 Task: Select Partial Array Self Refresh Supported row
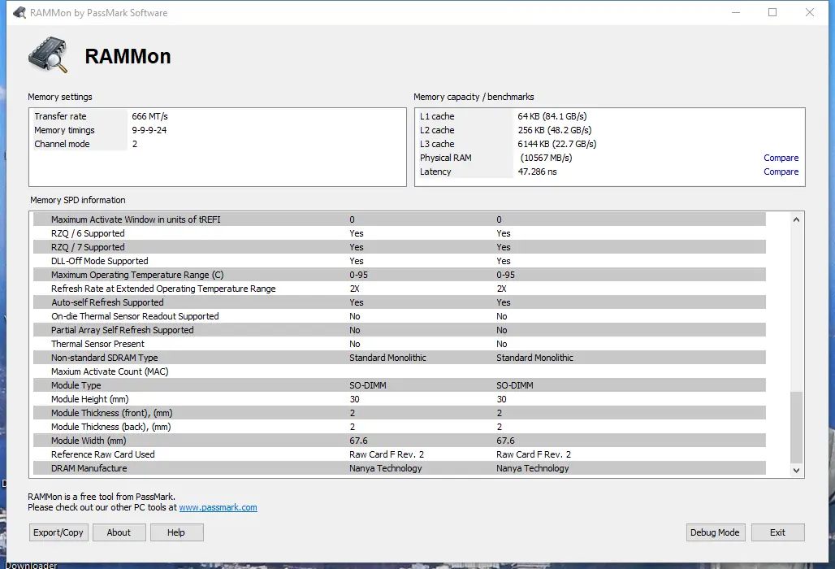[x=400, y=330]
